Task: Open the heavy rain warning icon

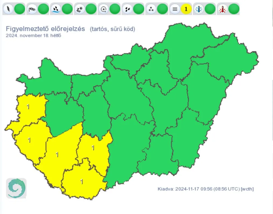Action: (55, 9)
